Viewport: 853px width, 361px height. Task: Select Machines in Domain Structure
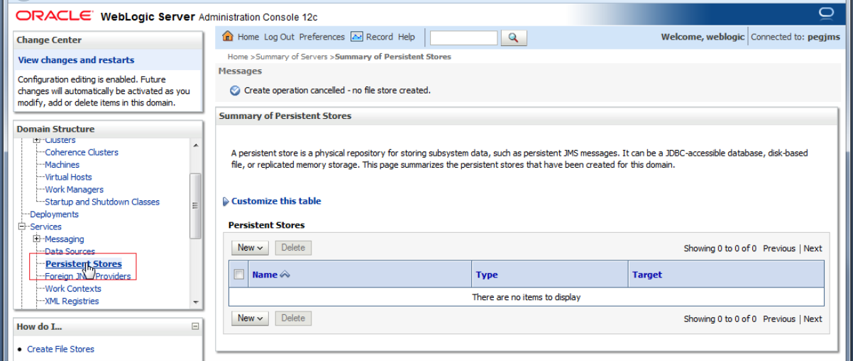(62, 165)
